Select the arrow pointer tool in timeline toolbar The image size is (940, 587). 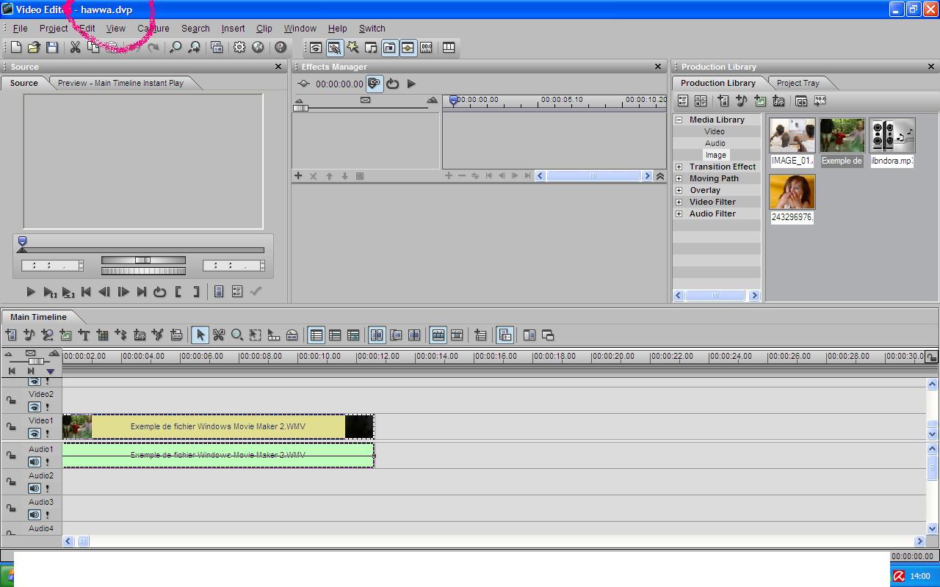[200, 335]
